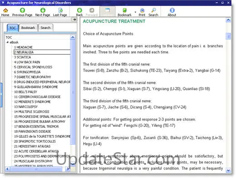This screenshot has width=236, height=178.
Task: Add a Bookmark with toolbar icon
Action: tap(125, 10)
